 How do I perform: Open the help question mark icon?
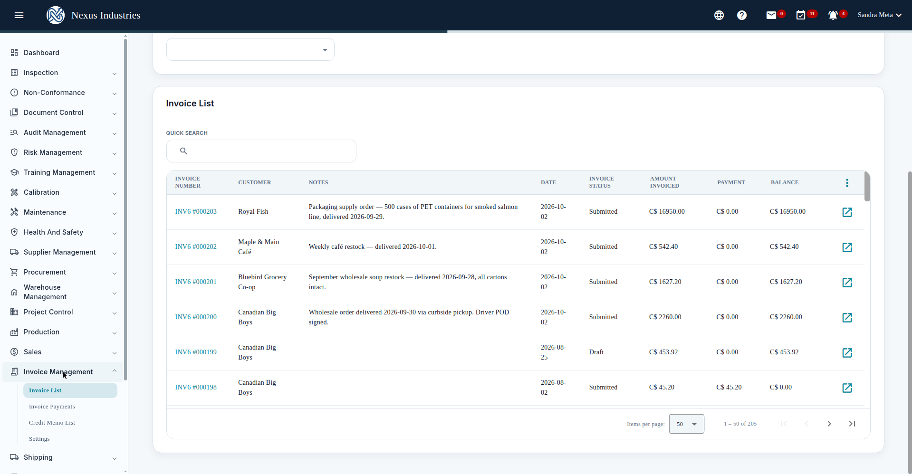pos(742,15)
